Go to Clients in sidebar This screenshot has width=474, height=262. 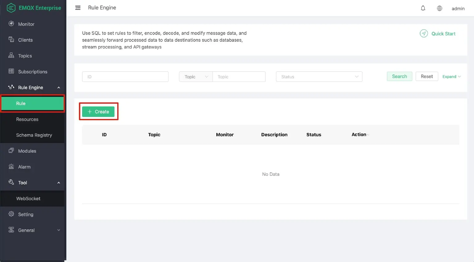25,40
